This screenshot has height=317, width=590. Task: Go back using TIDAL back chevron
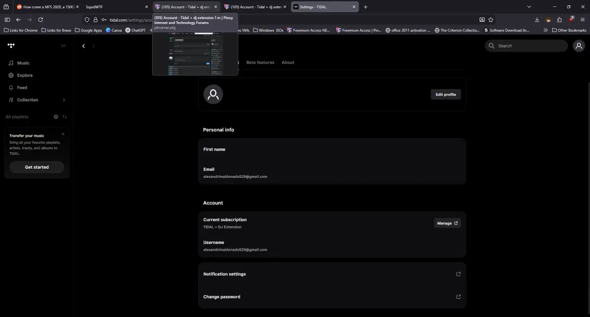pos(83,46)
